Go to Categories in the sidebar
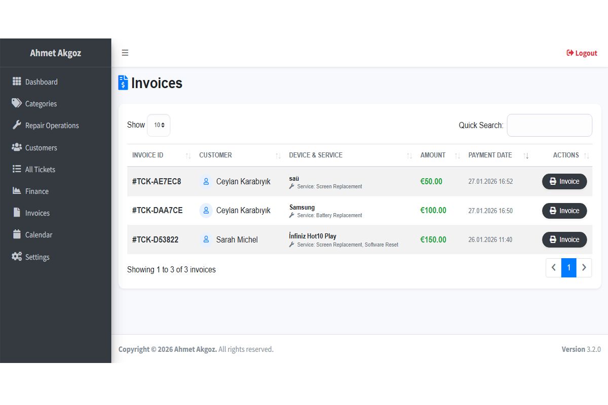 56,103
